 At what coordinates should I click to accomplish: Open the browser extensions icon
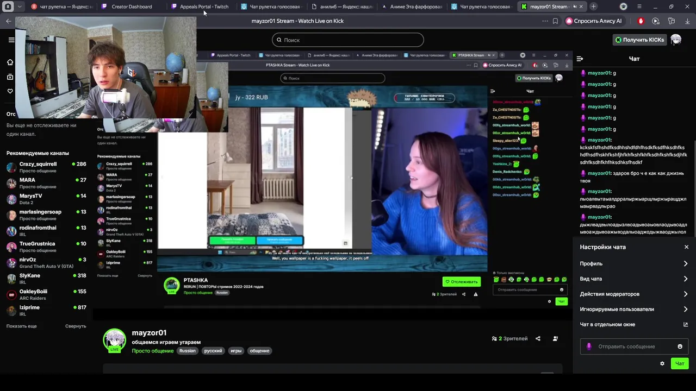672,21
